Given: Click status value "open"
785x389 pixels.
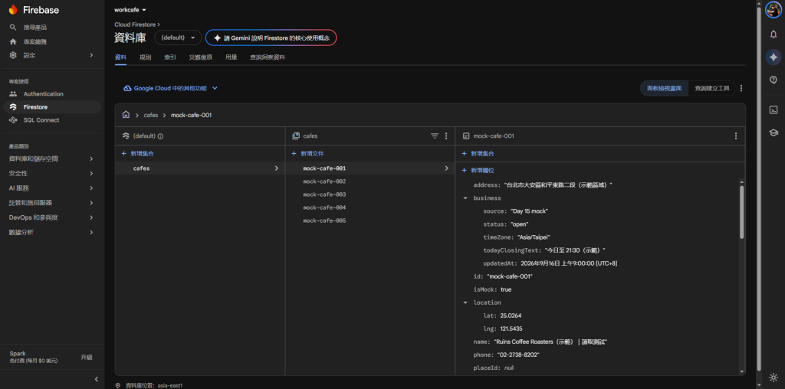Looking at the screenshot, I should (x=519, y=224).
